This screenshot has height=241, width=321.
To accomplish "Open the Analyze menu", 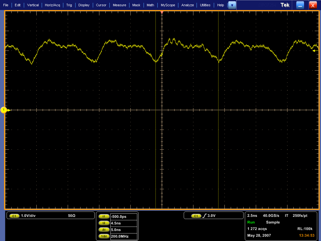I will pyautogui.click(x=187, y=5).
